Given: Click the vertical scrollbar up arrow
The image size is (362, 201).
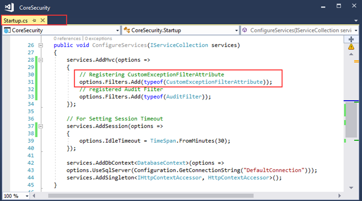Looking at the screenshot, I should (351, 55).
